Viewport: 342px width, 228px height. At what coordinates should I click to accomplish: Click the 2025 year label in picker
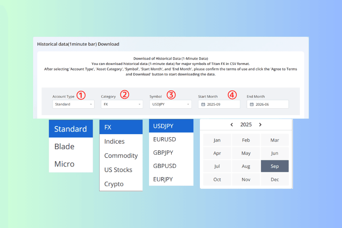tap(246, 125)
